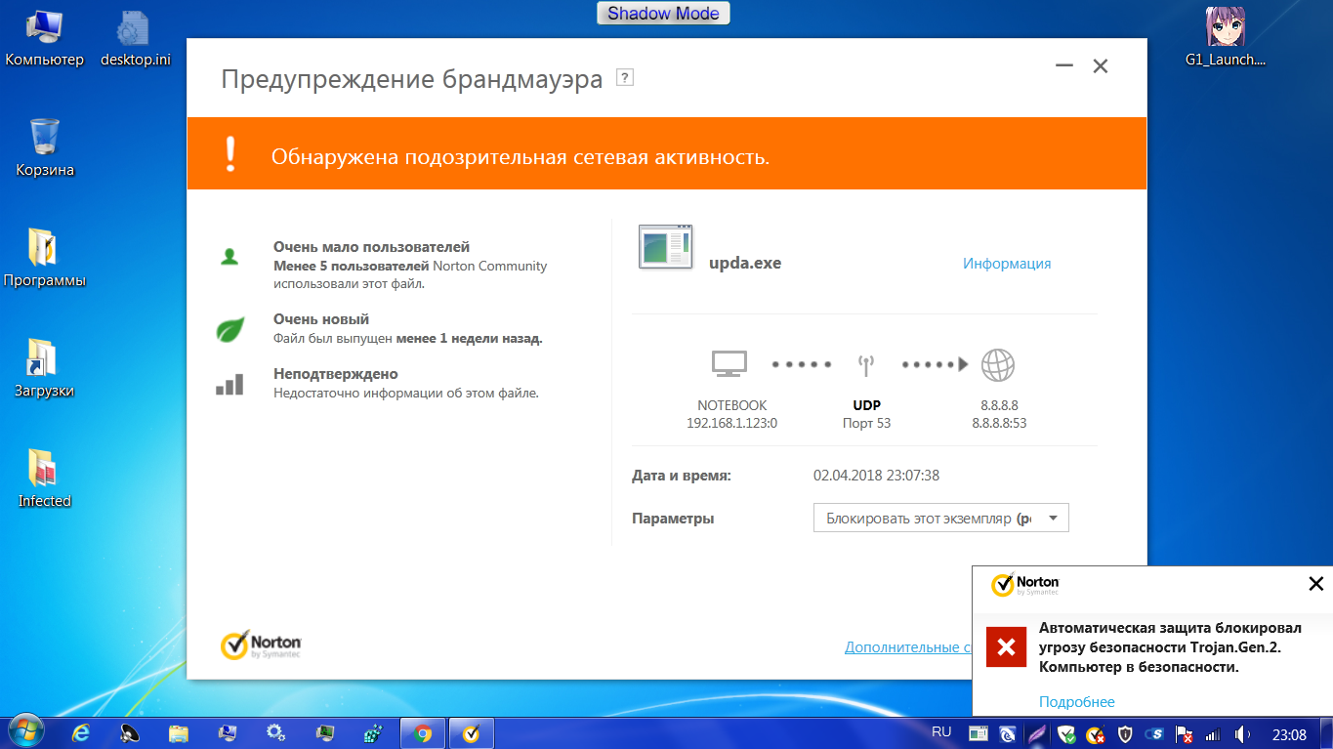Click the date value '02.04.2018 23:07:38'
The height and width of the screenshot is (749, 1333).
(877, 476)
